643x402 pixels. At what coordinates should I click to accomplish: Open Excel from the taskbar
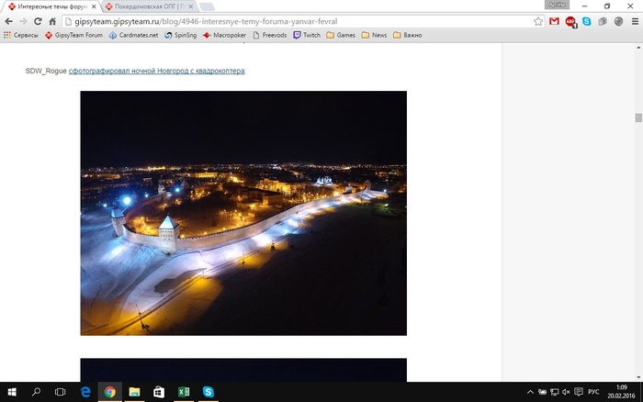click(184, 392)
